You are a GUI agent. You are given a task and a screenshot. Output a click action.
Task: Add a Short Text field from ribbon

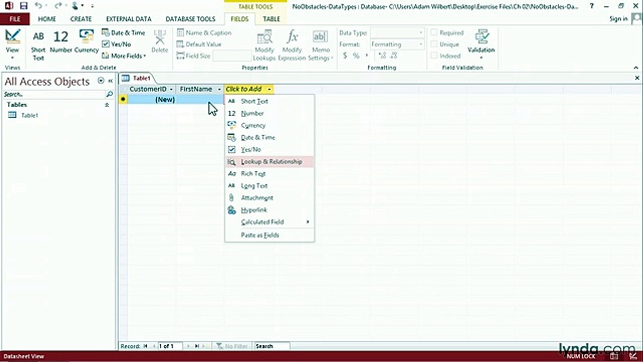coord(38,44)
